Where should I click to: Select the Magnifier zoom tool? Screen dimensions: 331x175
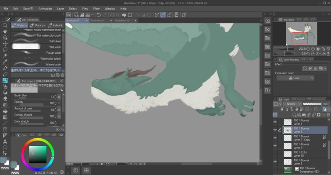[x=5, y=25]
